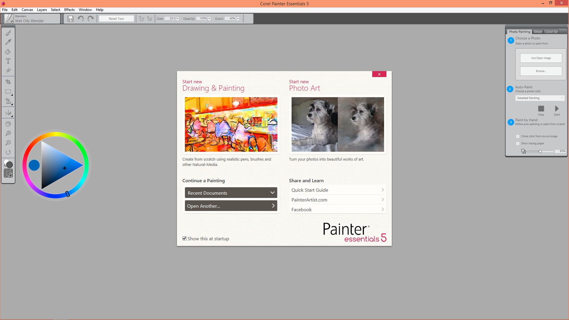The width and height of the screenshot is (569, 320).
Task: Enable Clone color from source image
Action: click(x=518, y=136)
